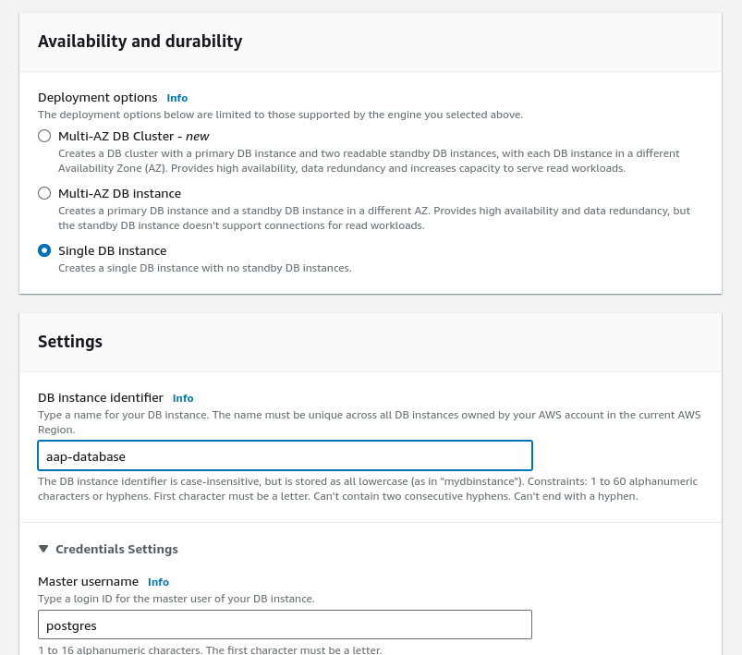
Task: Open Info link beside Master username
Action: pos(158,582)
